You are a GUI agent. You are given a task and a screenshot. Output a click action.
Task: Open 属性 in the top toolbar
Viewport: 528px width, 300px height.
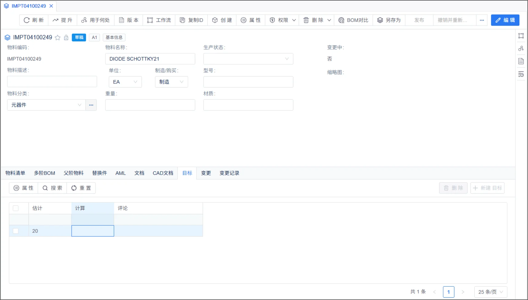[250, 20]
